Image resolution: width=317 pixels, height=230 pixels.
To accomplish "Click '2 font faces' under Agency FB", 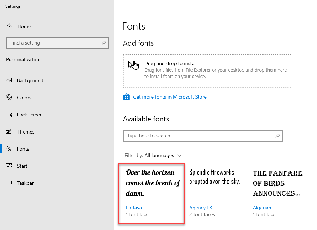I will 202,214.
